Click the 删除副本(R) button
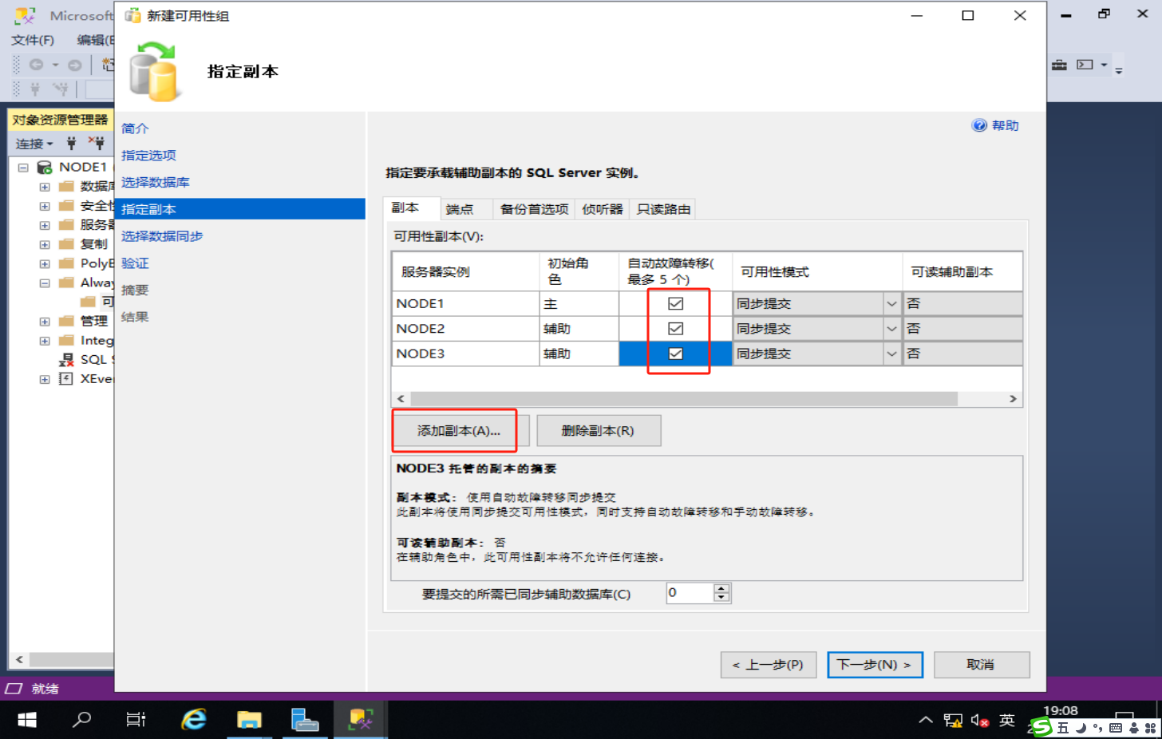 point(598,431)
